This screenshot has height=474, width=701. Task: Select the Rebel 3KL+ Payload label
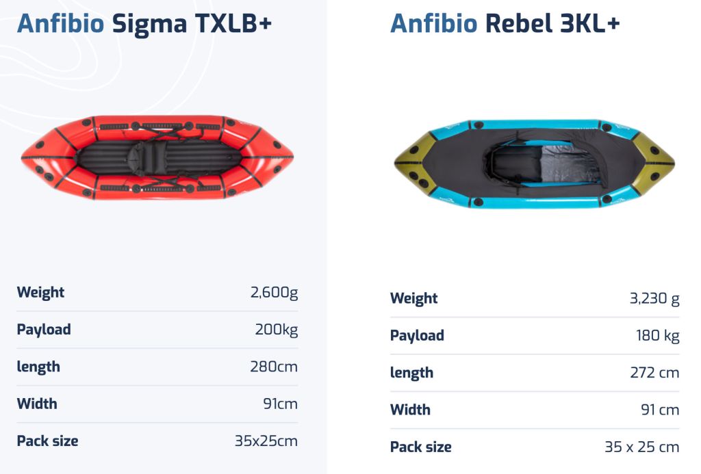[x=417, y=335]
